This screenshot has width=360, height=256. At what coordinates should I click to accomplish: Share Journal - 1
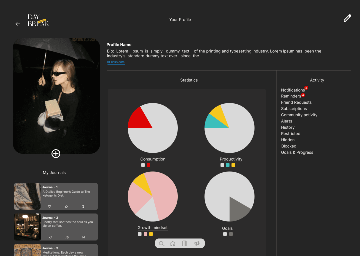66,206
